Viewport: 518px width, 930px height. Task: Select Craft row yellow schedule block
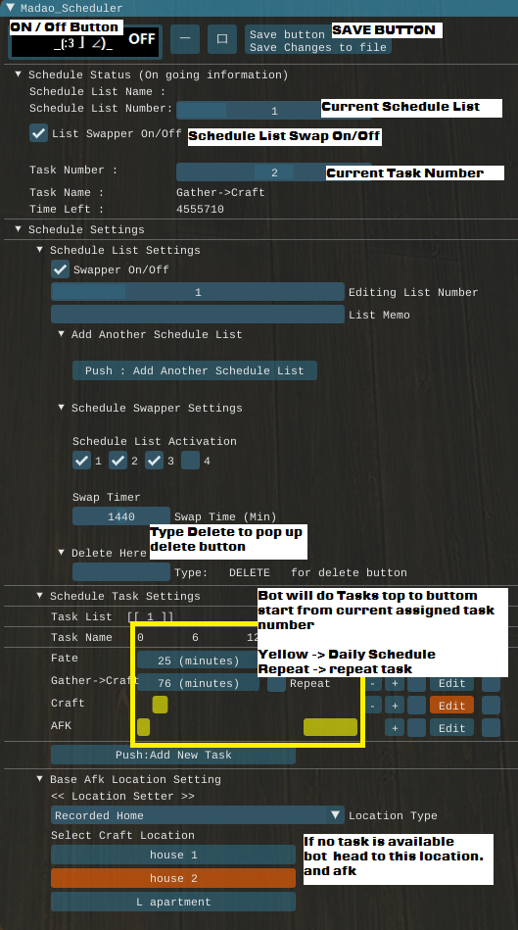160,705
